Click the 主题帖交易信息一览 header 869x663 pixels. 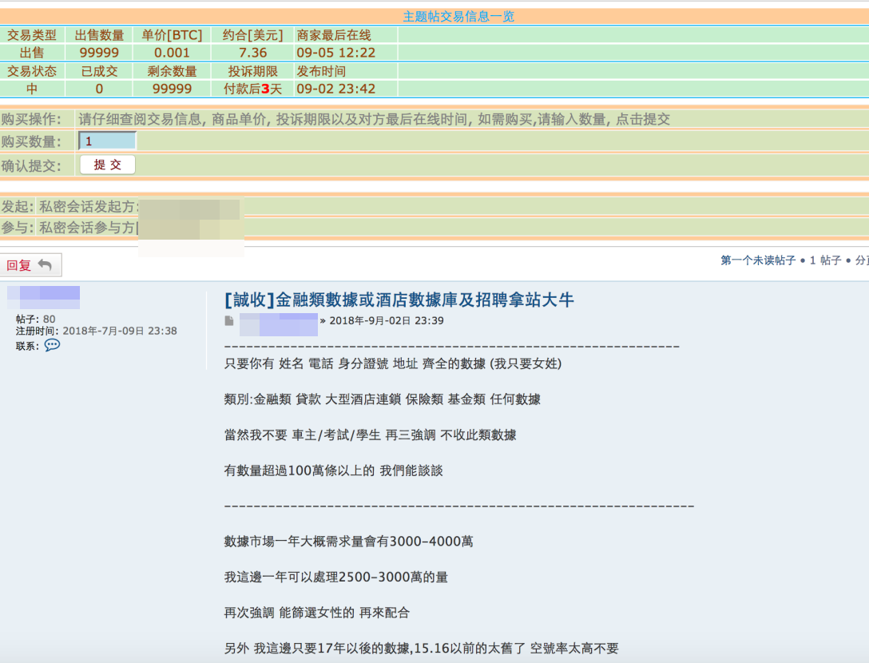click(458, 17)
